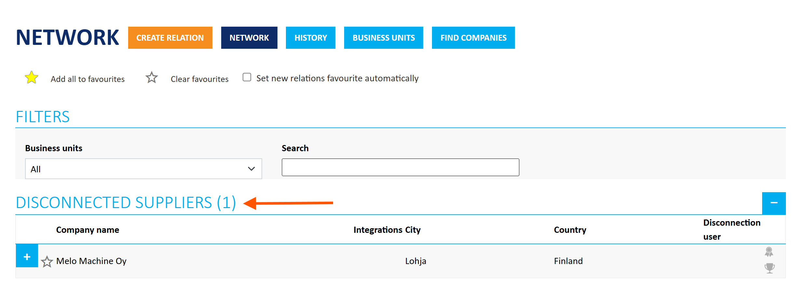Click Add all to favourites link
The width and height of the screenshot is (795, 292).
tap(88, 79)
